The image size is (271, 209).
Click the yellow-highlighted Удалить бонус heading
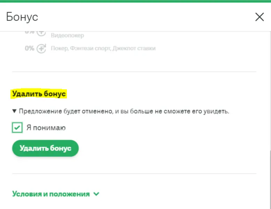[x=39, y=94]
